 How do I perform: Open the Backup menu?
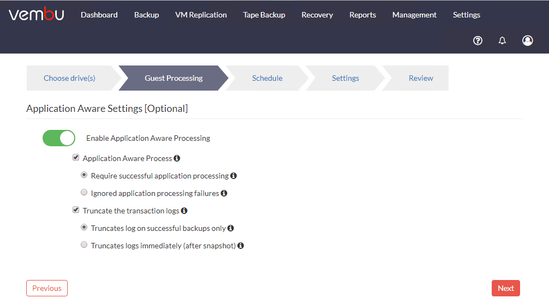click(x=146, y=15)
